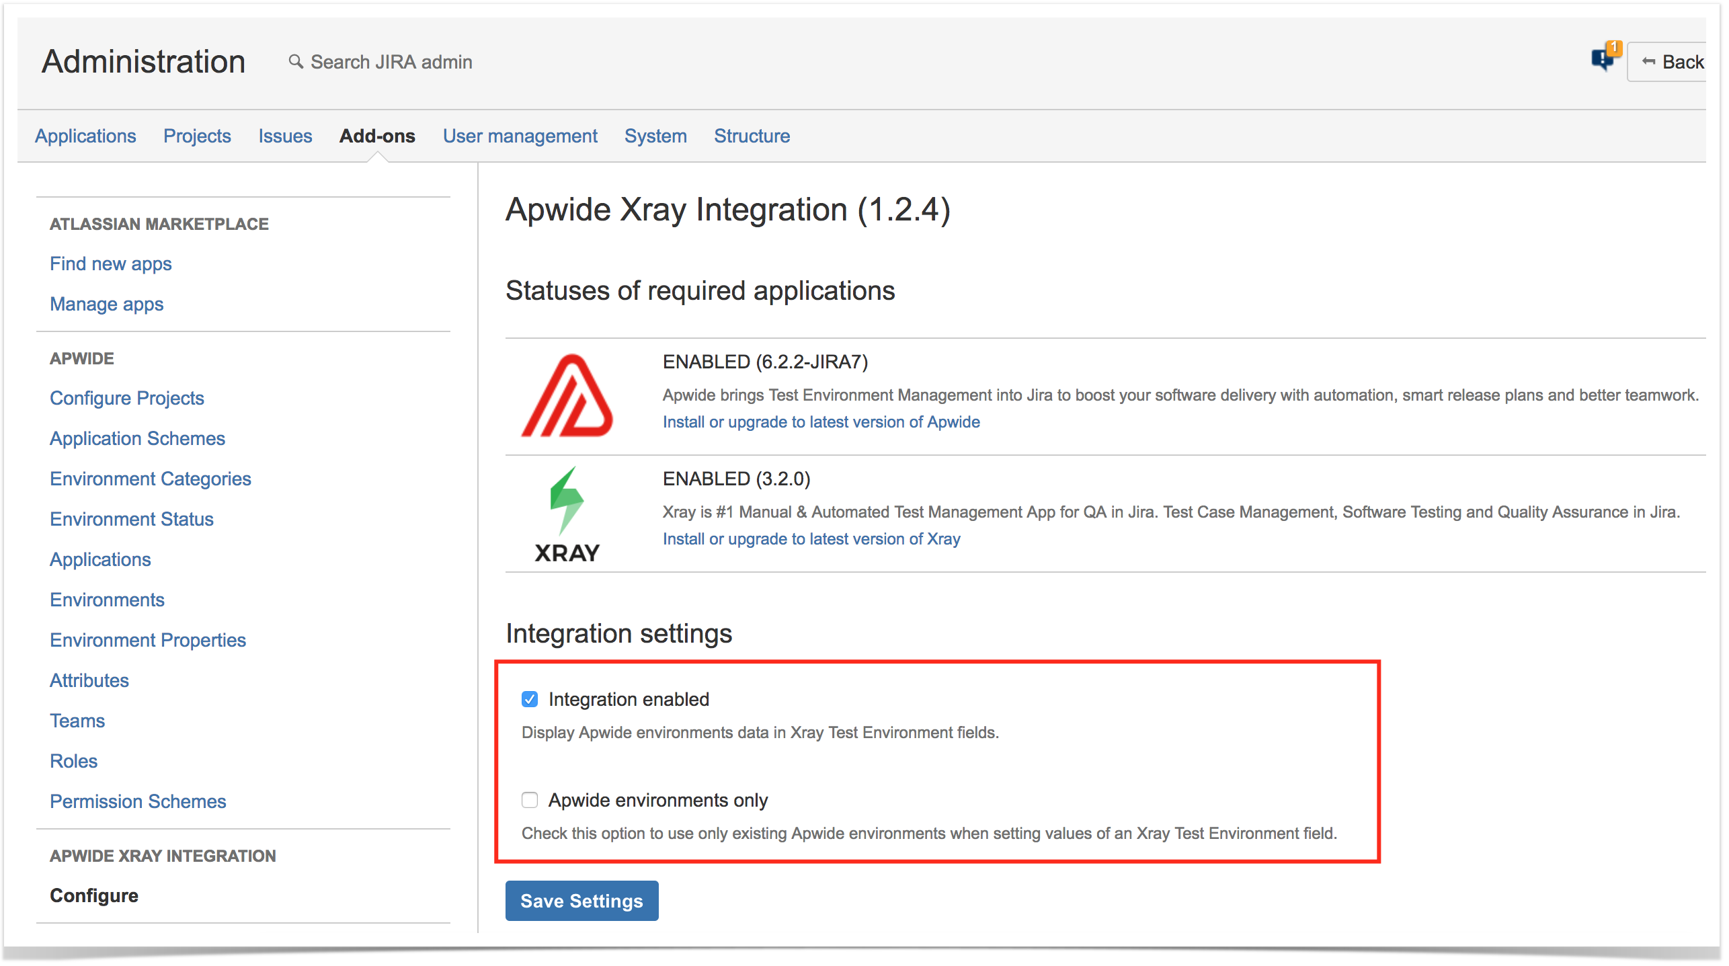Image resolution: width=1729 pixels, height=966 pixels.
Task: Click the Apwide Xray Integration (1.2.4) title
Action: click(x=728, y=210)
